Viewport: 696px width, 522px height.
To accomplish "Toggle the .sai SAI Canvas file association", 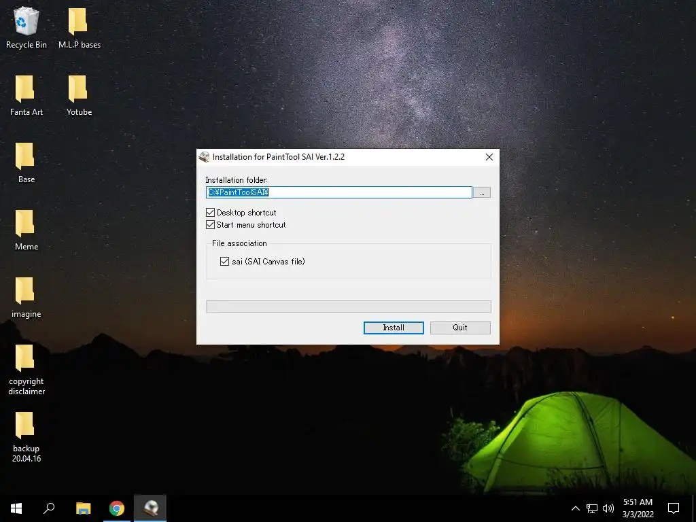I will (x=224, y=262).
